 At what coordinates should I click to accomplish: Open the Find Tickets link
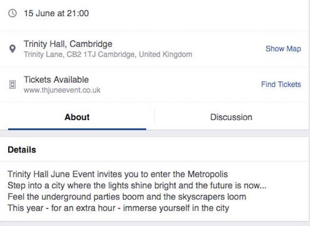tap(281, 84)
